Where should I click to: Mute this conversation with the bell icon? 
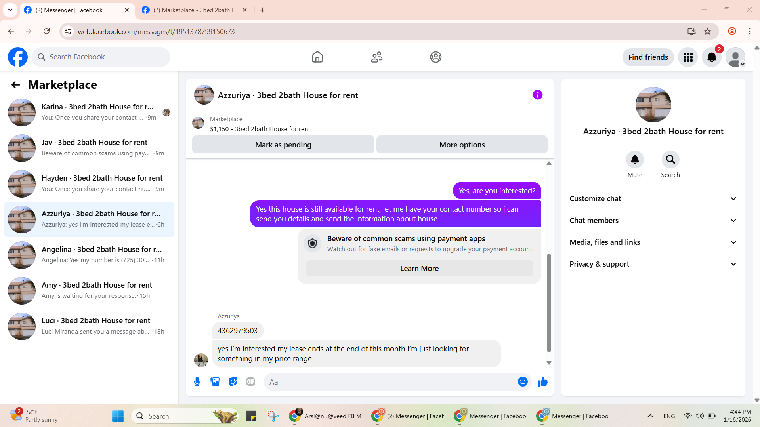point(635,160)
